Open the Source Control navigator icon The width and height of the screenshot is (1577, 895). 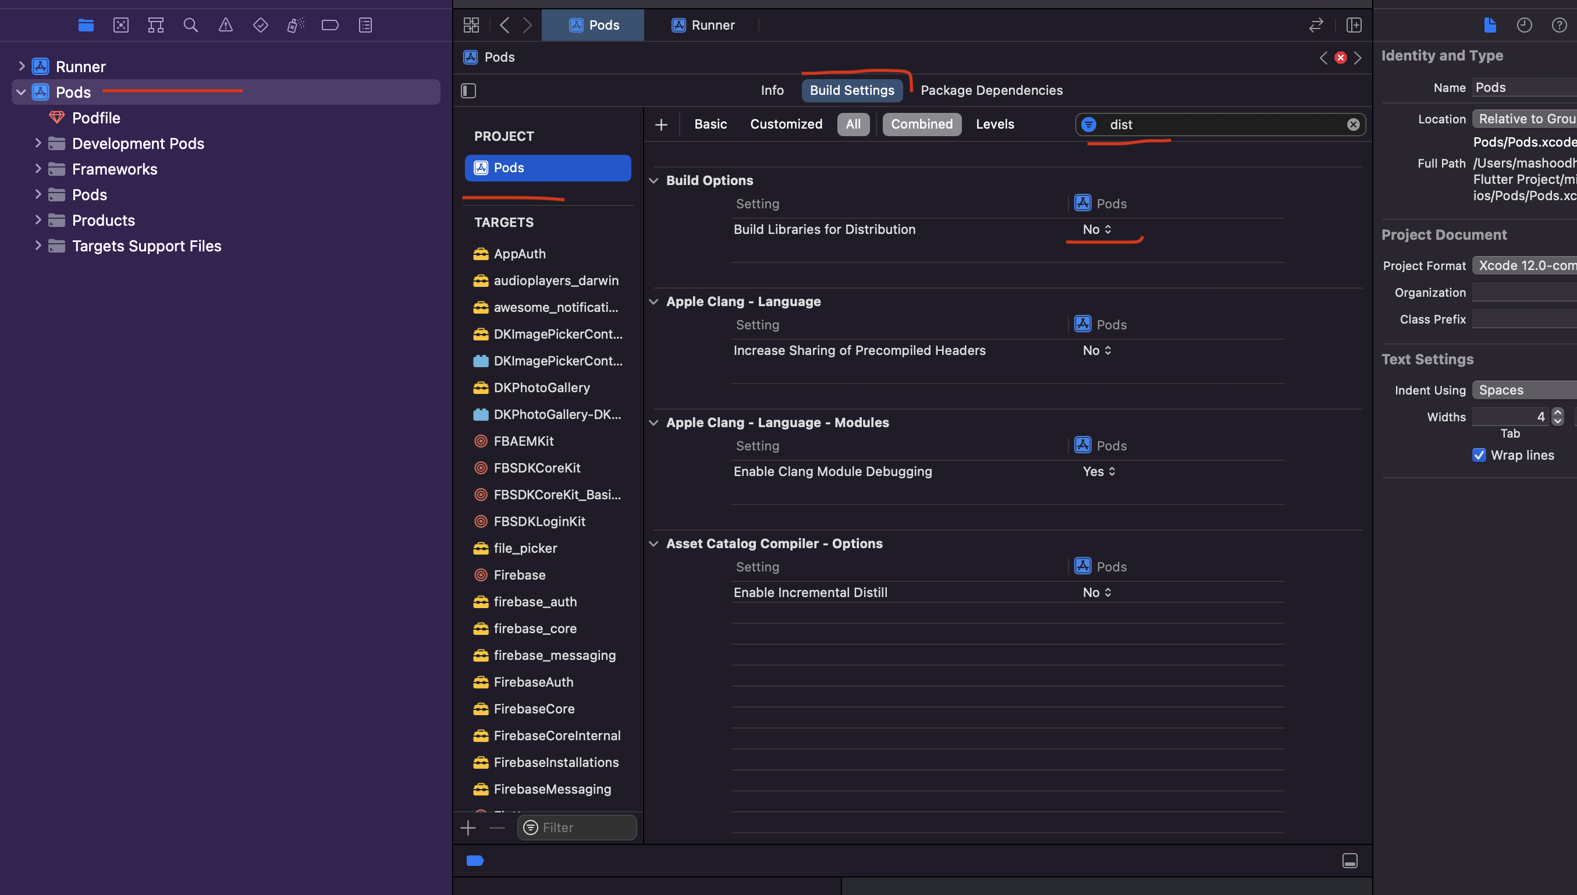point(121,25)
